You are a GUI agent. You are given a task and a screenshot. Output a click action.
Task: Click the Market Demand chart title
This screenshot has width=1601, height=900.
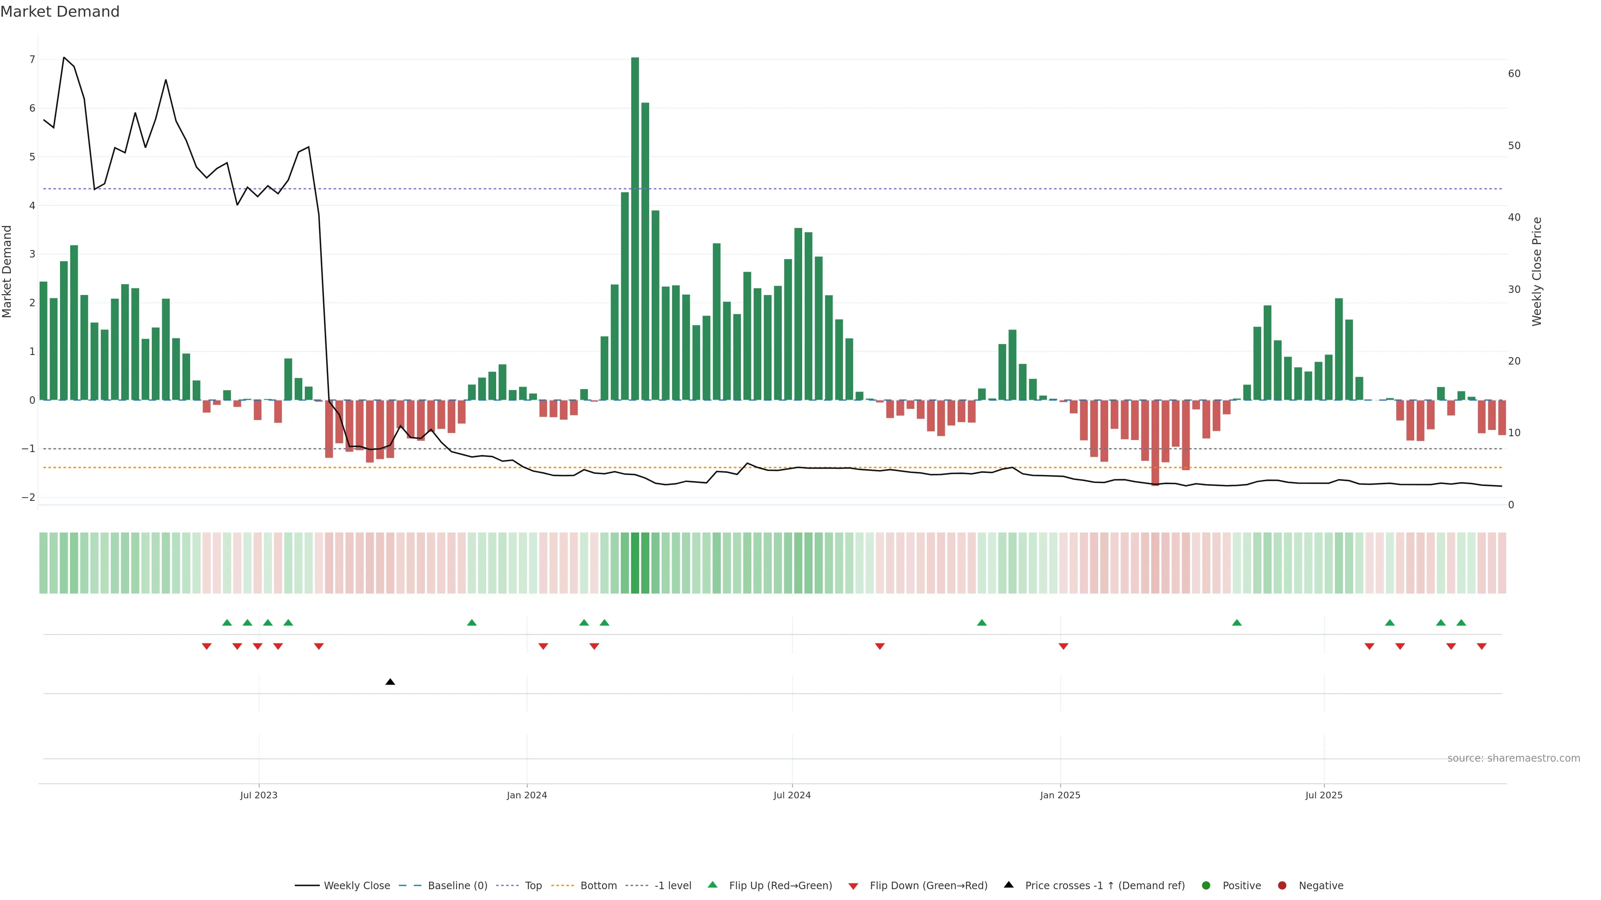click(x=60, y=12)
